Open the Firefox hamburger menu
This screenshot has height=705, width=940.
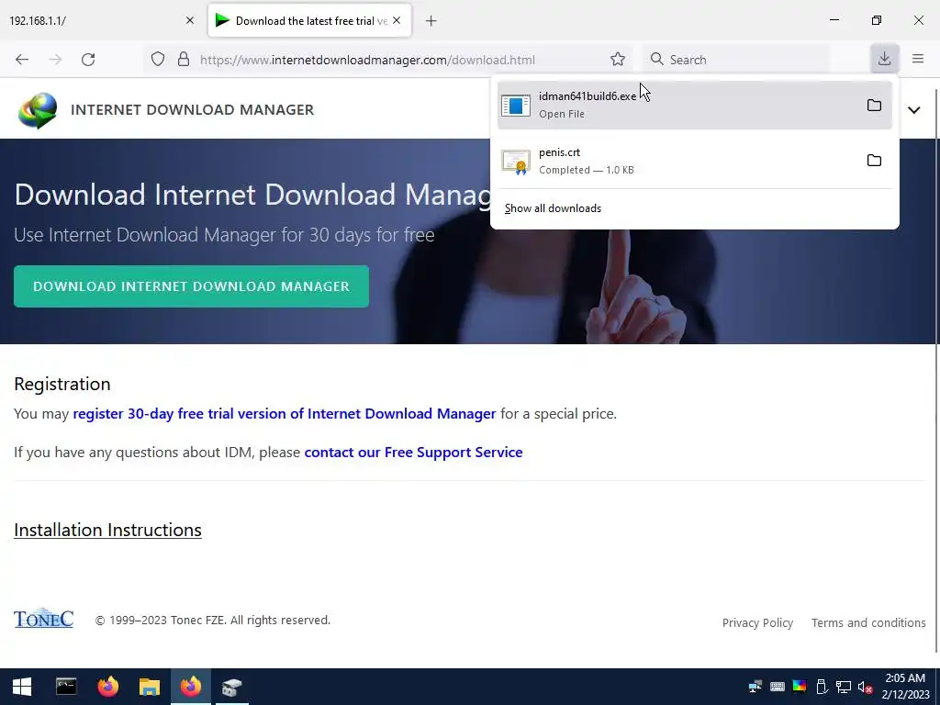pos(918,59)
